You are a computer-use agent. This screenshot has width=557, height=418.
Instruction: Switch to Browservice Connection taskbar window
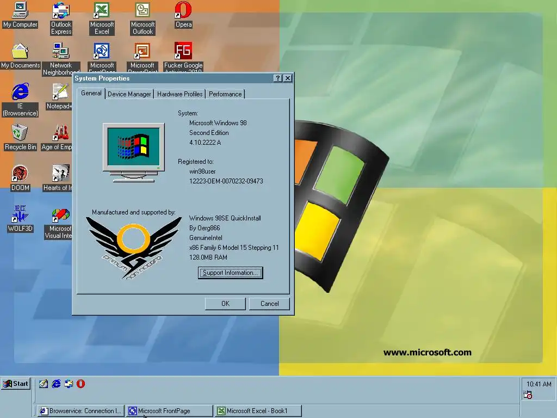pos(81,411)
